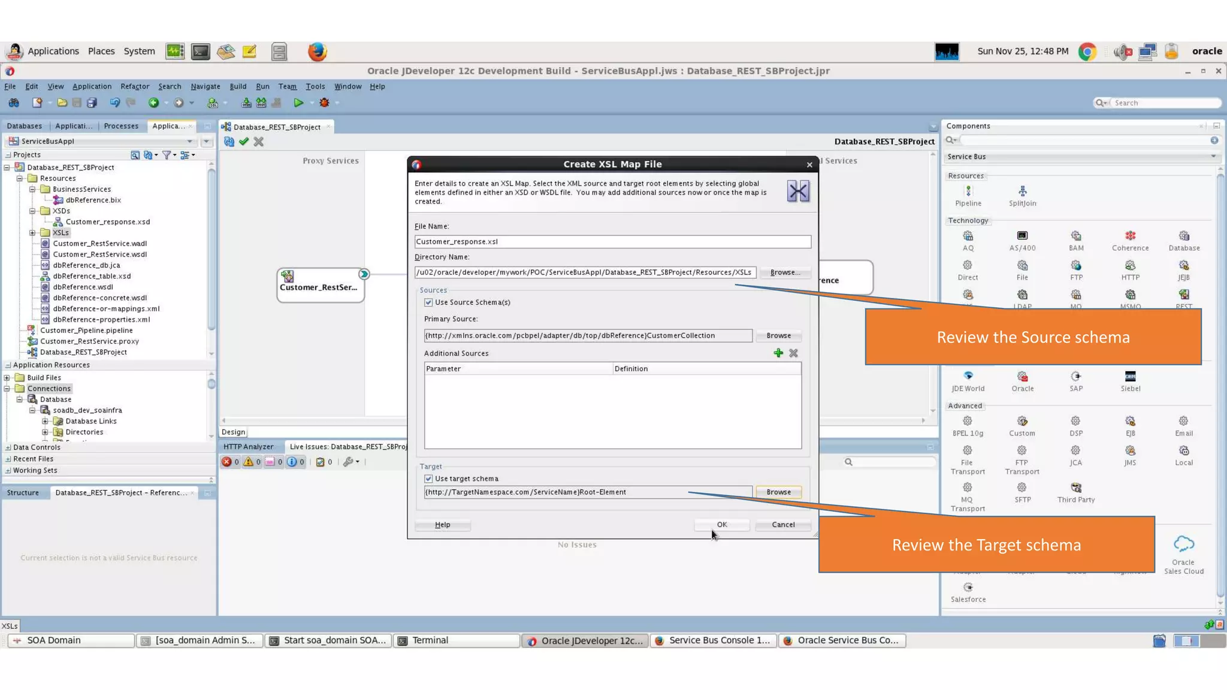
Task: Click the gray X Remove Source icon
Action: [793, 353]
